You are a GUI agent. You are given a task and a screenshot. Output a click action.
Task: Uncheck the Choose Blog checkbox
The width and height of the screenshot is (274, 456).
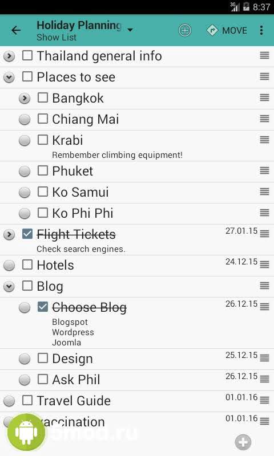click(x=42, y=307)
